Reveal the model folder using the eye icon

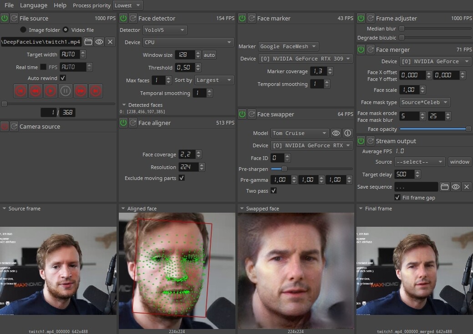pyautogui.click(x=336, y=133)
